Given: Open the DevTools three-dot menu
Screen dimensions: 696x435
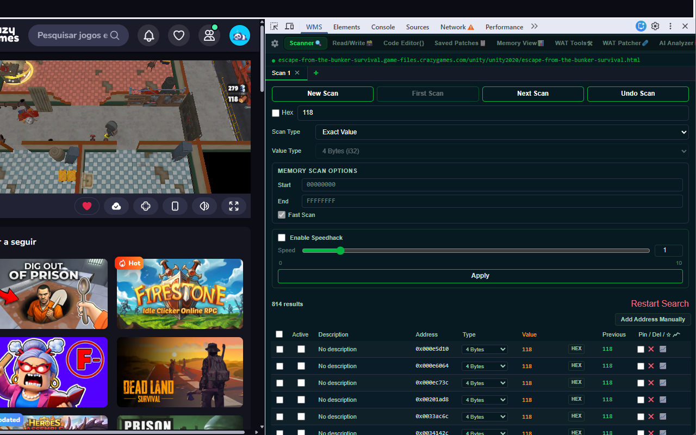Looking at the screenshot, I should point(670,26).
